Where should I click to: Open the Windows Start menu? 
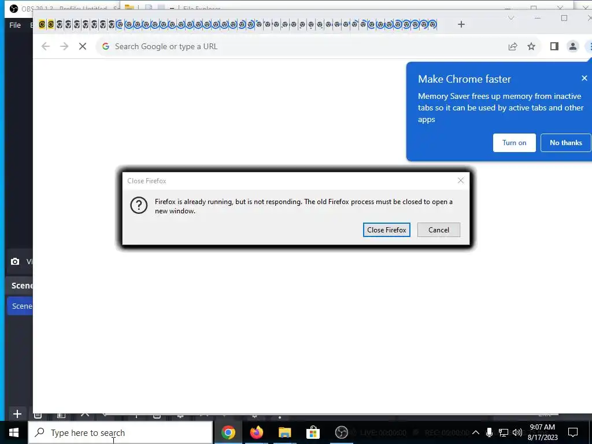[14, 432]
